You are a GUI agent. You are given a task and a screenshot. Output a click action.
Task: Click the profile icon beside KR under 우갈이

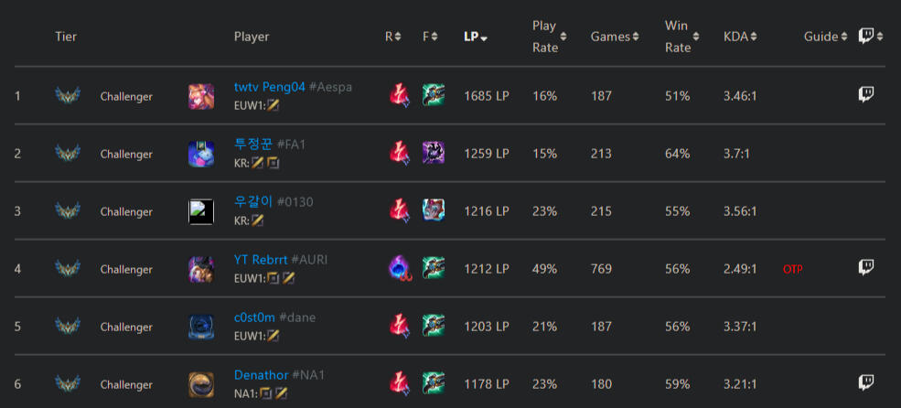pos(258,220)
